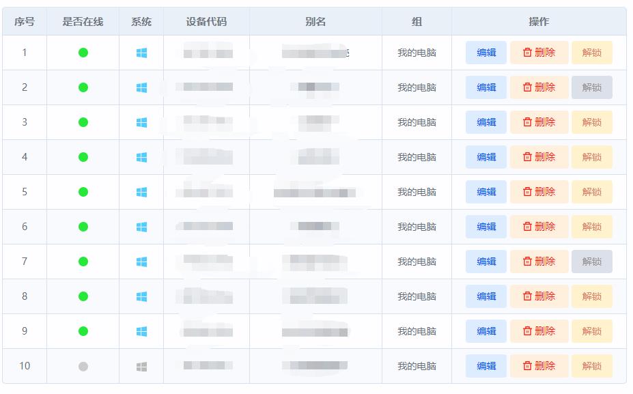This screenshot has height=394, width=633.
Task: Click the Windows system icon in row 9
Action: click(142, 331)
